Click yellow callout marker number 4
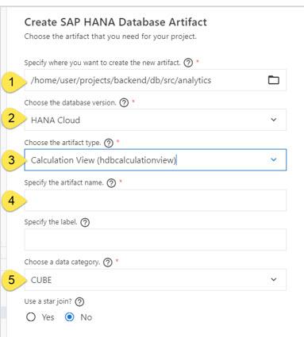This screenshot has height=337, width=304. pyautogui.click(x=13, y=201)
